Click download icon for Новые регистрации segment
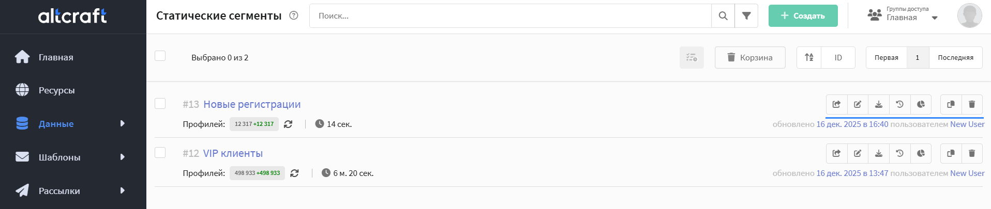Viewport: 991px width, 209px height. pyautogui.click(x=879, y=104)
